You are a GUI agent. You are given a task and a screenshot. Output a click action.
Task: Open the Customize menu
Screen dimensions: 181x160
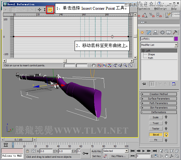pyautogui.click(x=144, y=8)
